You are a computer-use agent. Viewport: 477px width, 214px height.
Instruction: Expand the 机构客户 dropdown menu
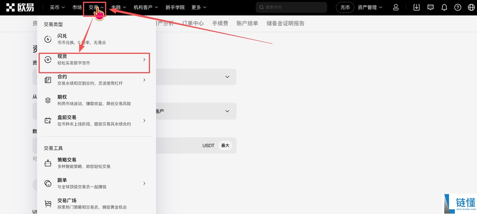tap(146, 7)
